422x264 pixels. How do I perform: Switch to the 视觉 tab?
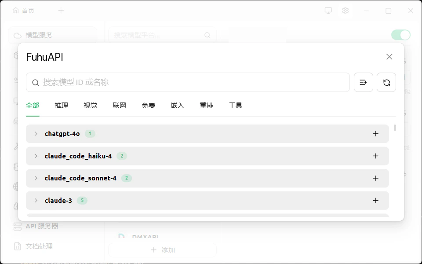(91, 105)
